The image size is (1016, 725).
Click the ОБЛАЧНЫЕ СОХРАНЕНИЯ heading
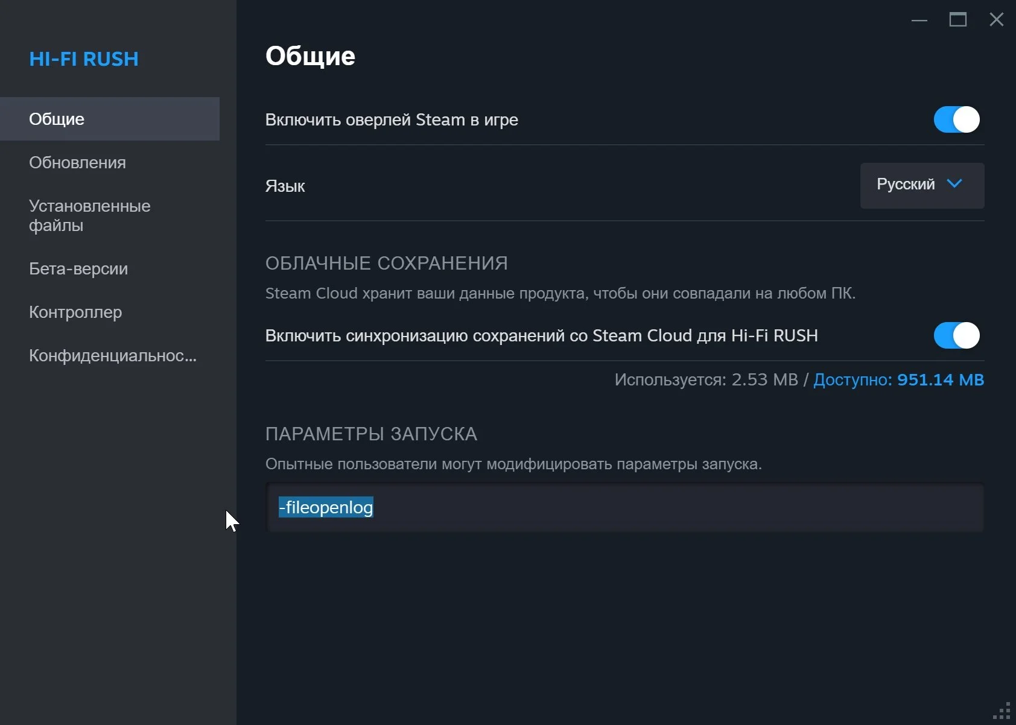[387, 263]
